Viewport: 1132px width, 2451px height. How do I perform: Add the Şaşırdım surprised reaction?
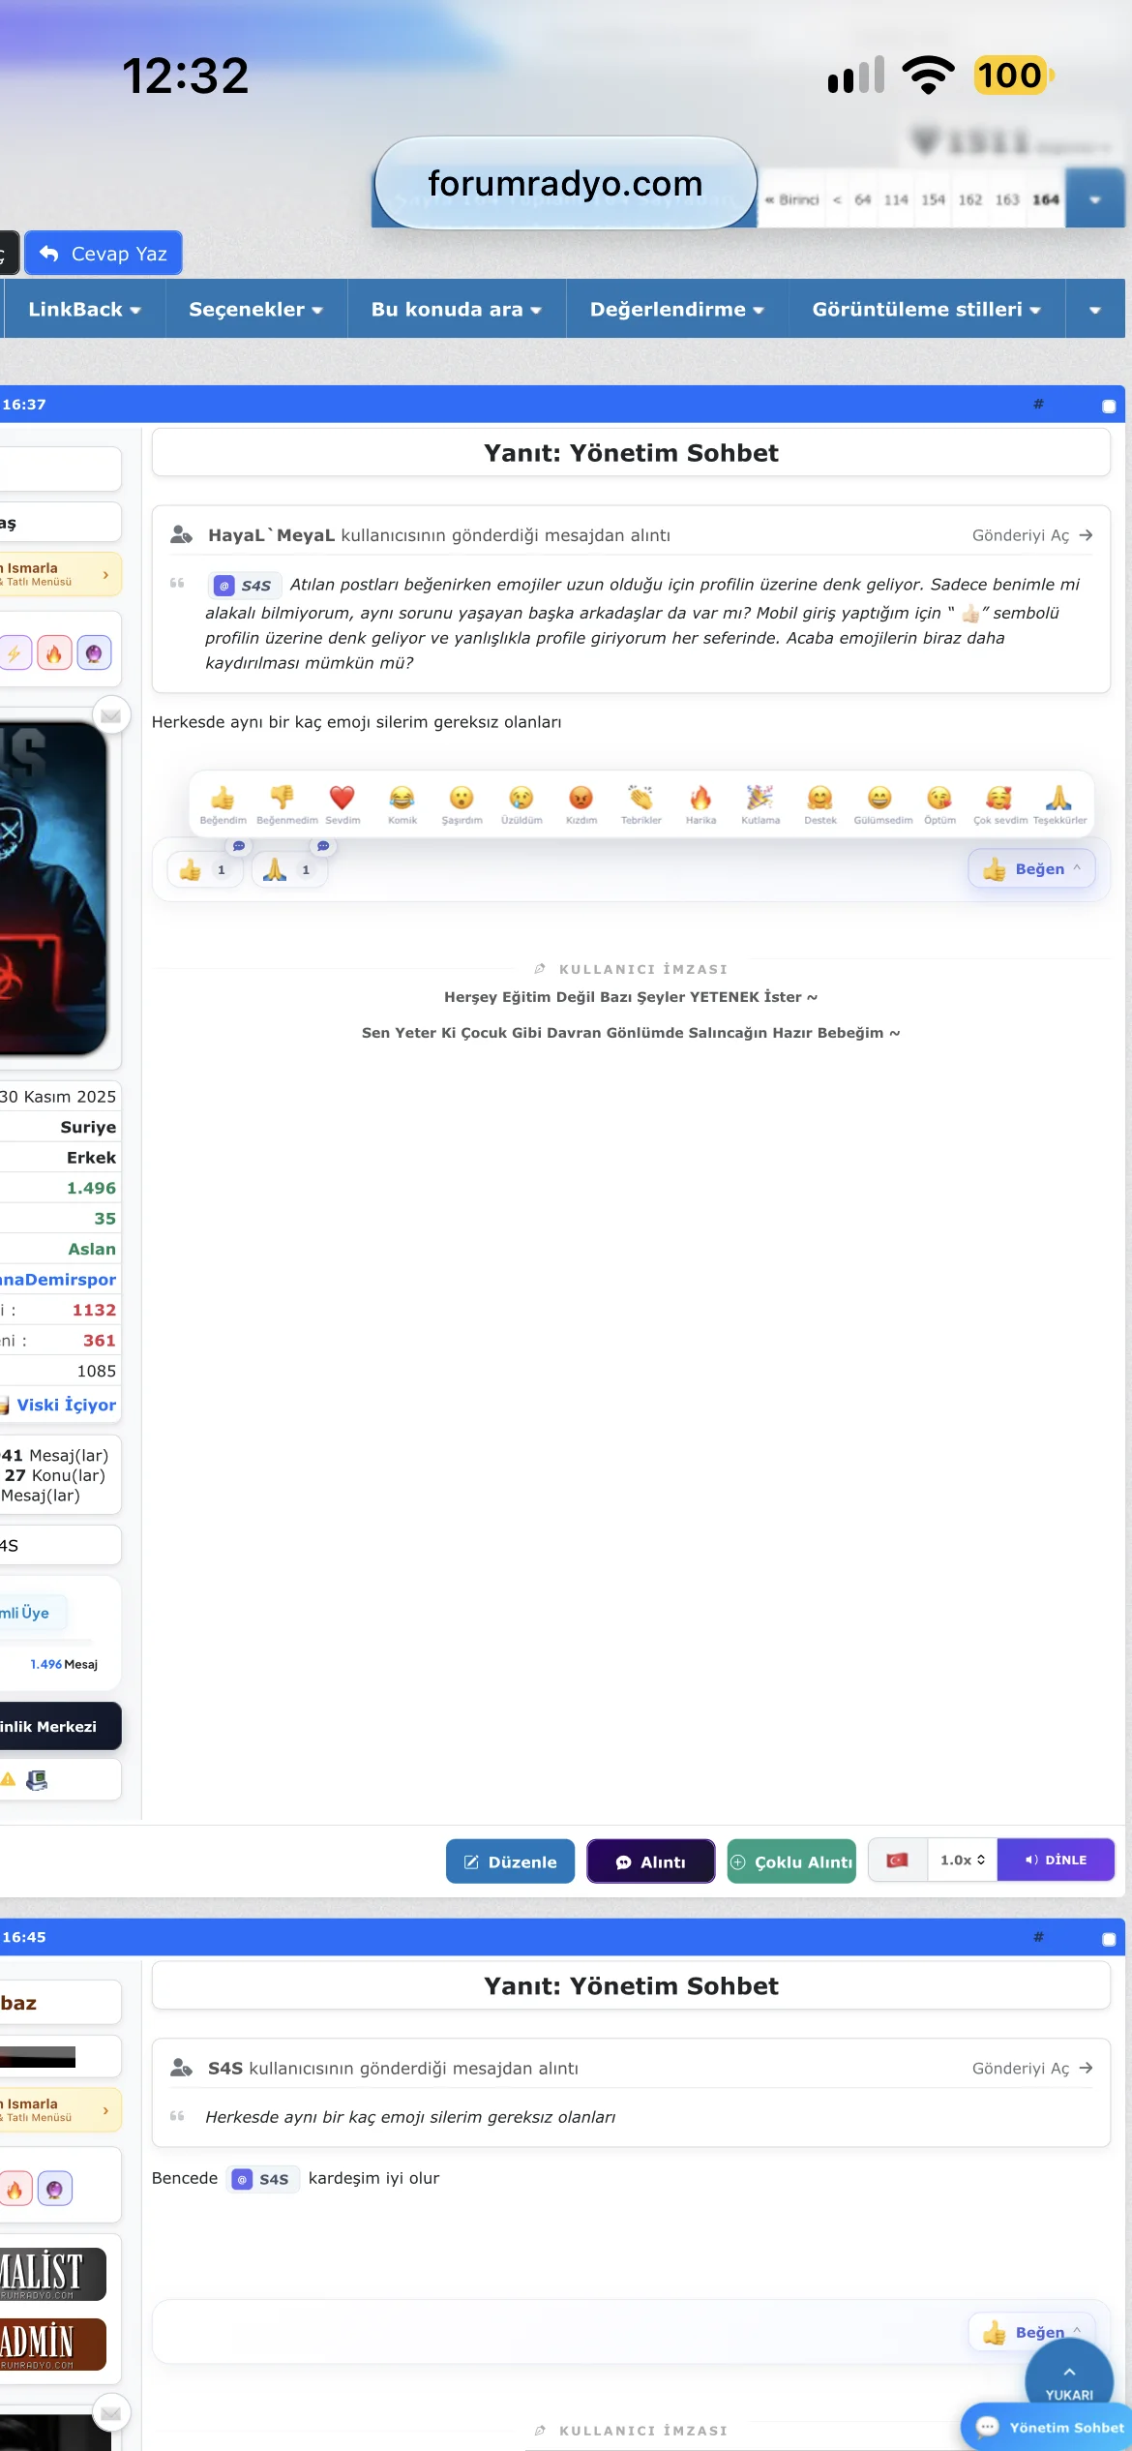click(462, 803)
